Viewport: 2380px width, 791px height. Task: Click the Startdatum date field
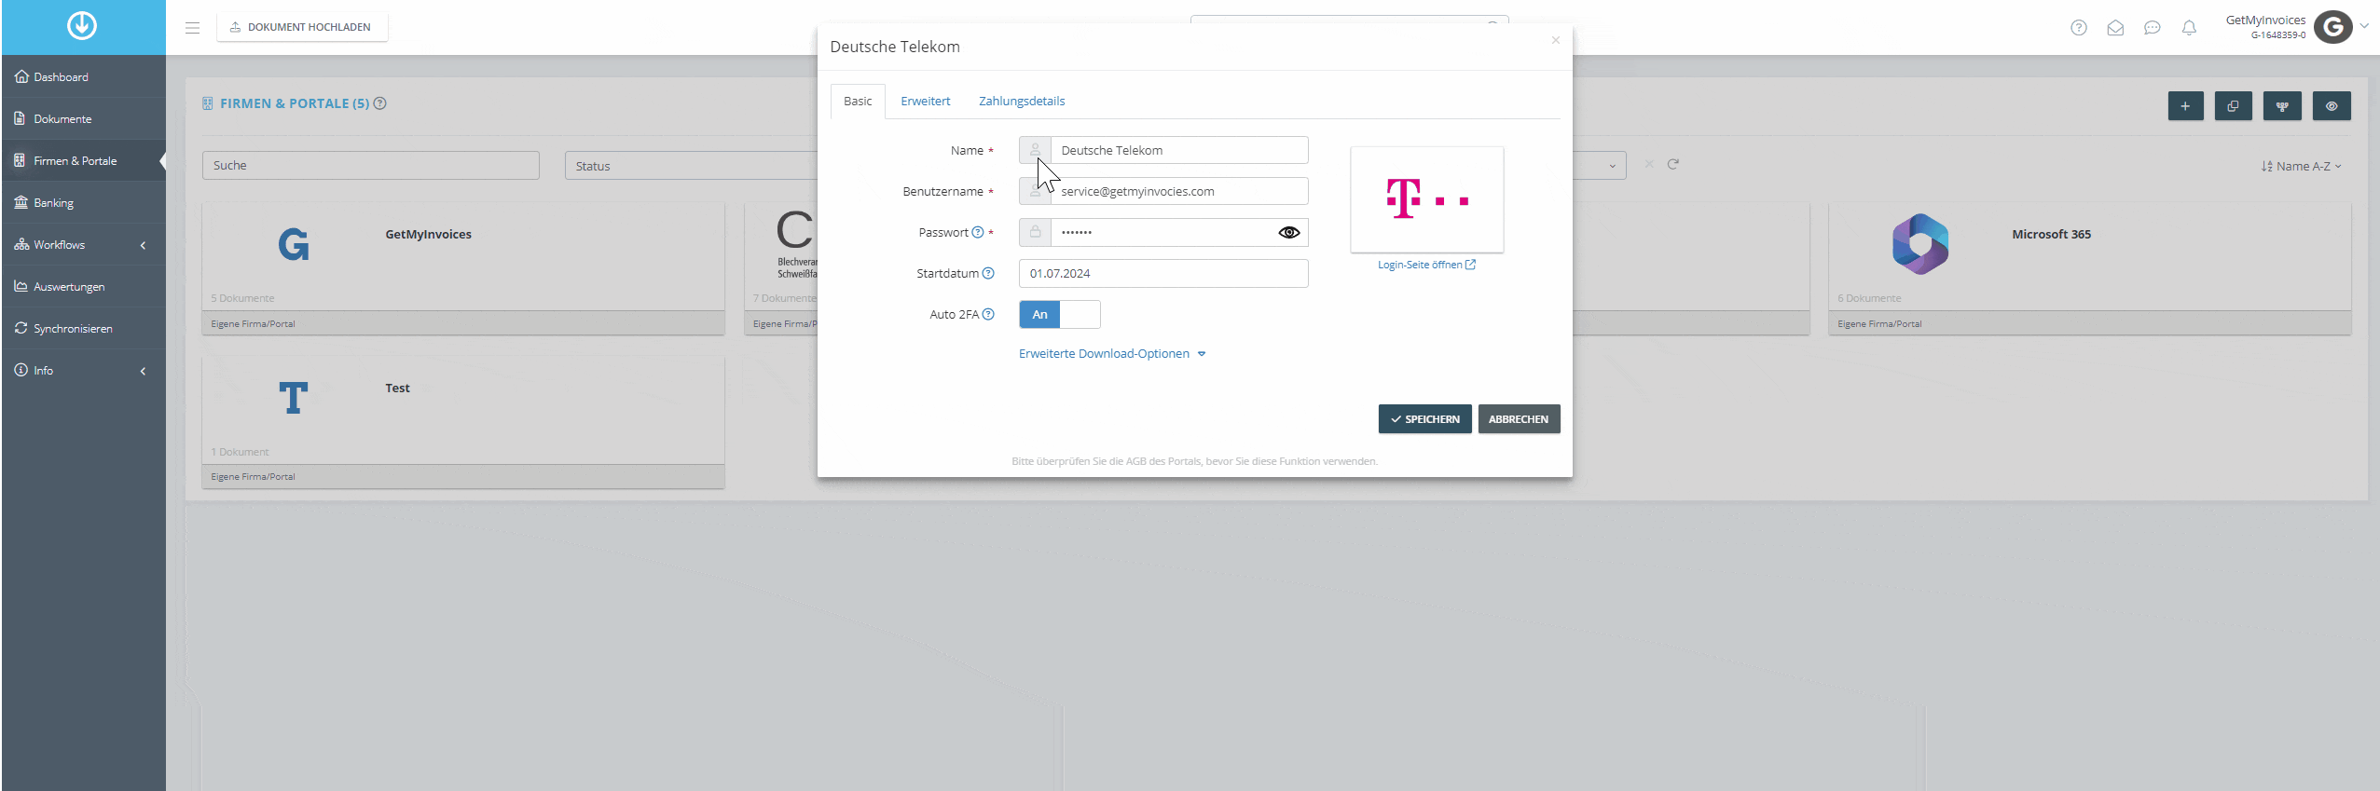[x=1163, y=273]
